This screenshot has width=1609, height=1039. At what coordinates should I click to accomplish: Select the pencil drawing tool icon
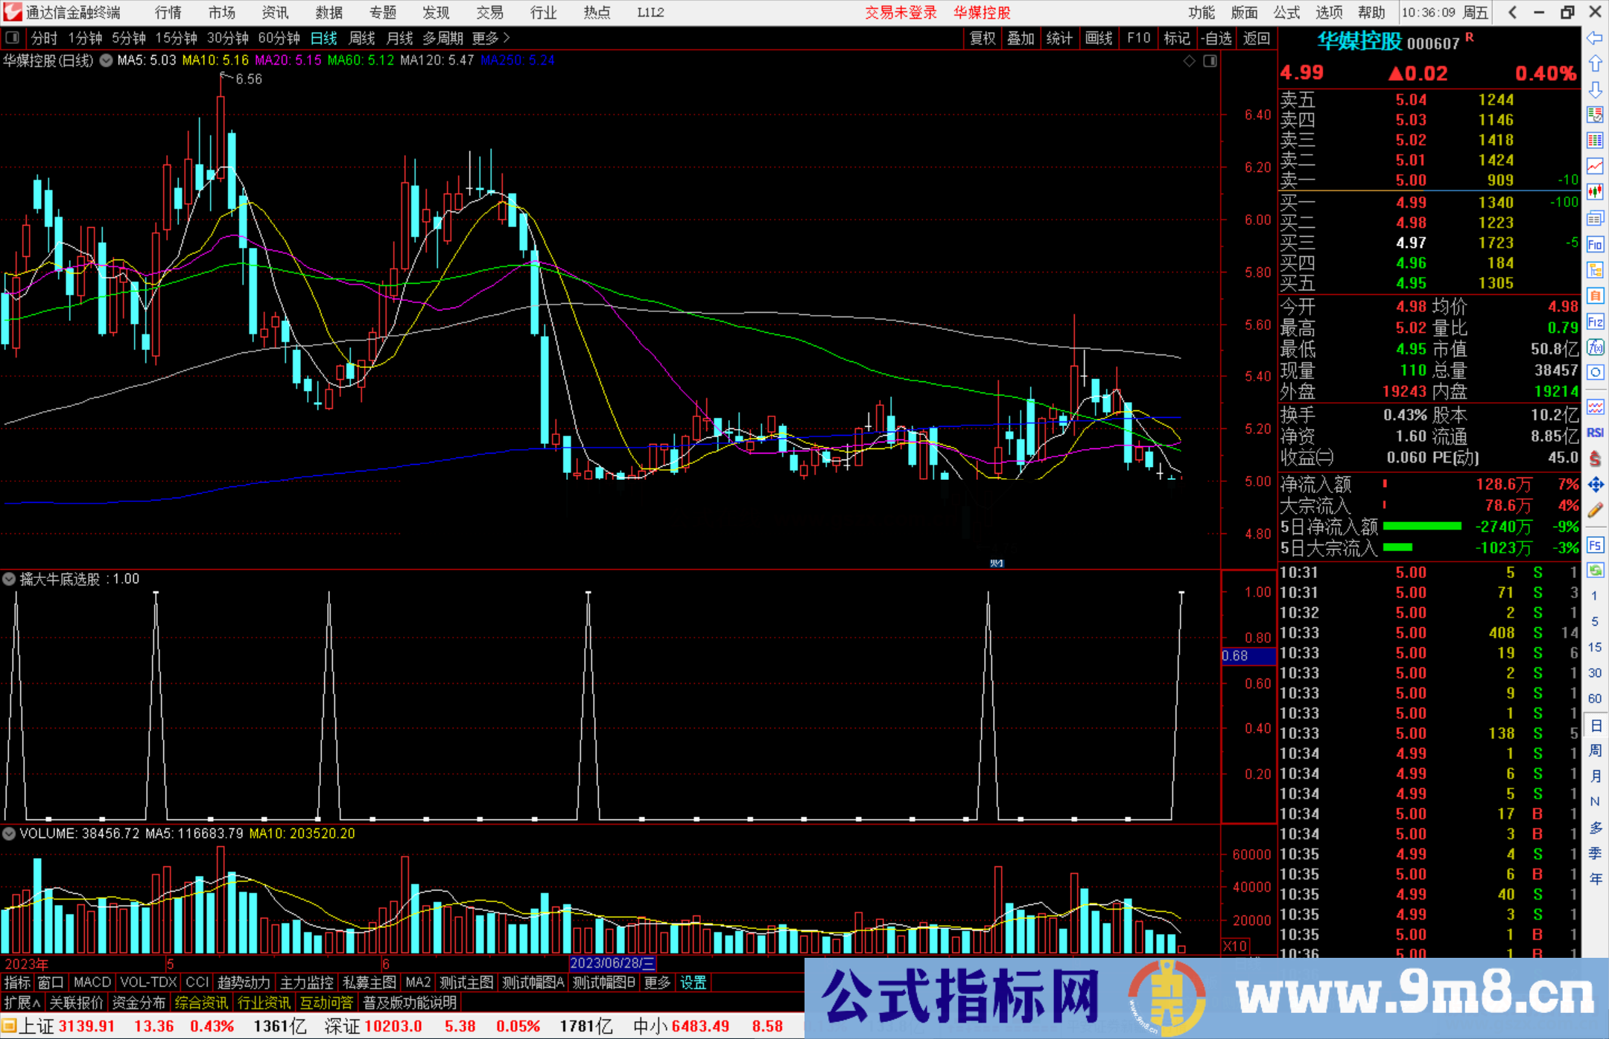(1595, 510)
